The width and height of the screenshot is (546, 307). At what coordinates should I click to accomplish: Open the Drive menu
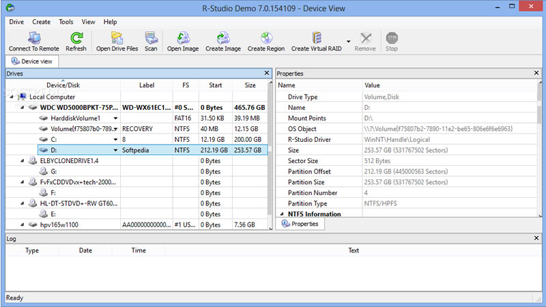[16, 22]
